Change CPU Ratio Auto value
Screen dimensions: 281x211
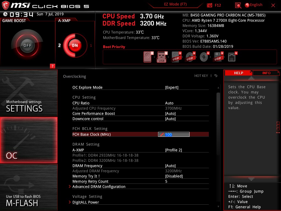(x=169, y=103)
